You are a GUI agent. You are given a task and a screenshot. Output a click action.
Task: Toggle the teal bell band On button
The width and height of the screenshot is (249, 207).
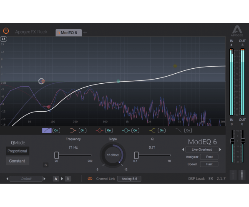(x=135, y=130)
